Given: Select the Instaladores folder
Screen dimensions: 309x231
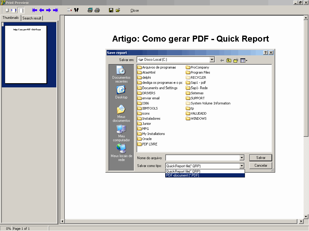Looking at the screenshot, I should [149, 118].
